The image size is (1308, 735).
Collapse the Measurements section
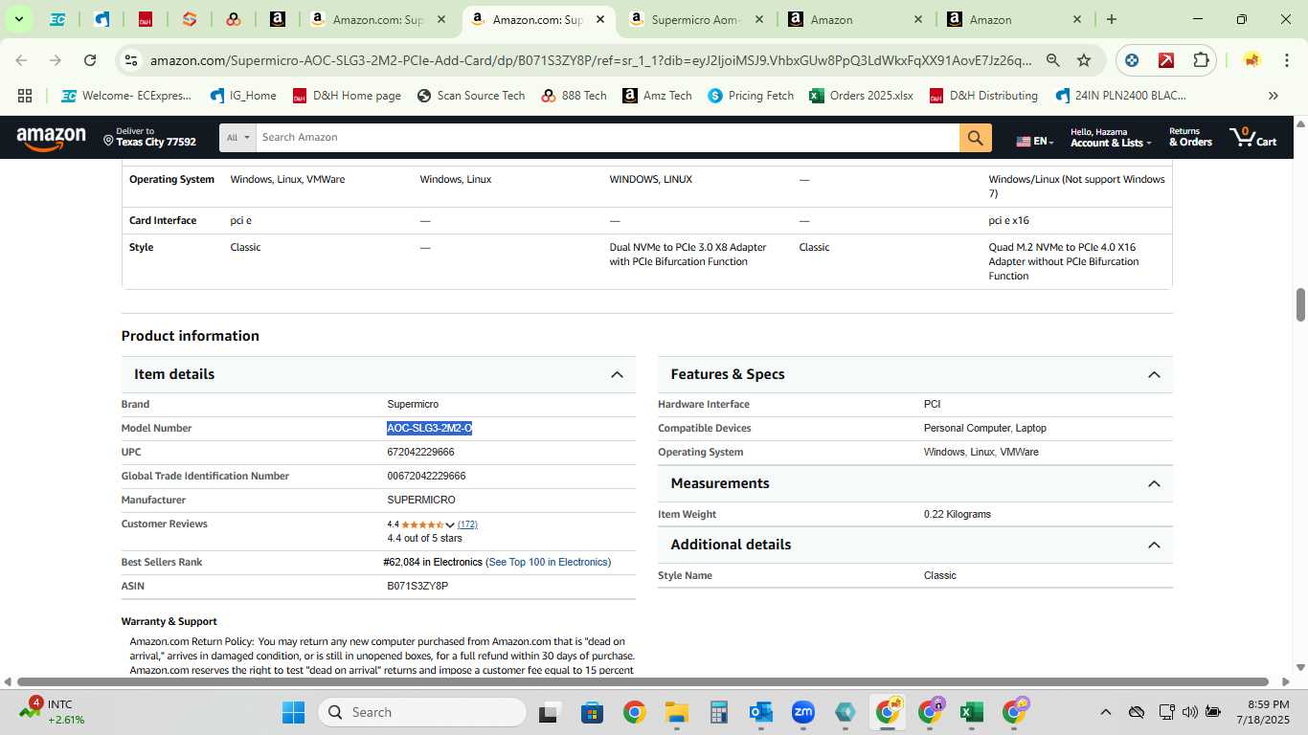coord(1154,483)
